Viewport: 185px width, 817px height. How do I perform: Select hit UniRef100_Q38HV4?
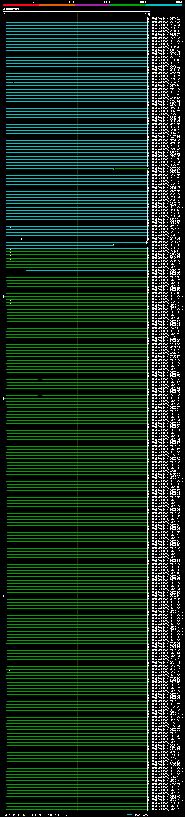(x=166, y=73)
